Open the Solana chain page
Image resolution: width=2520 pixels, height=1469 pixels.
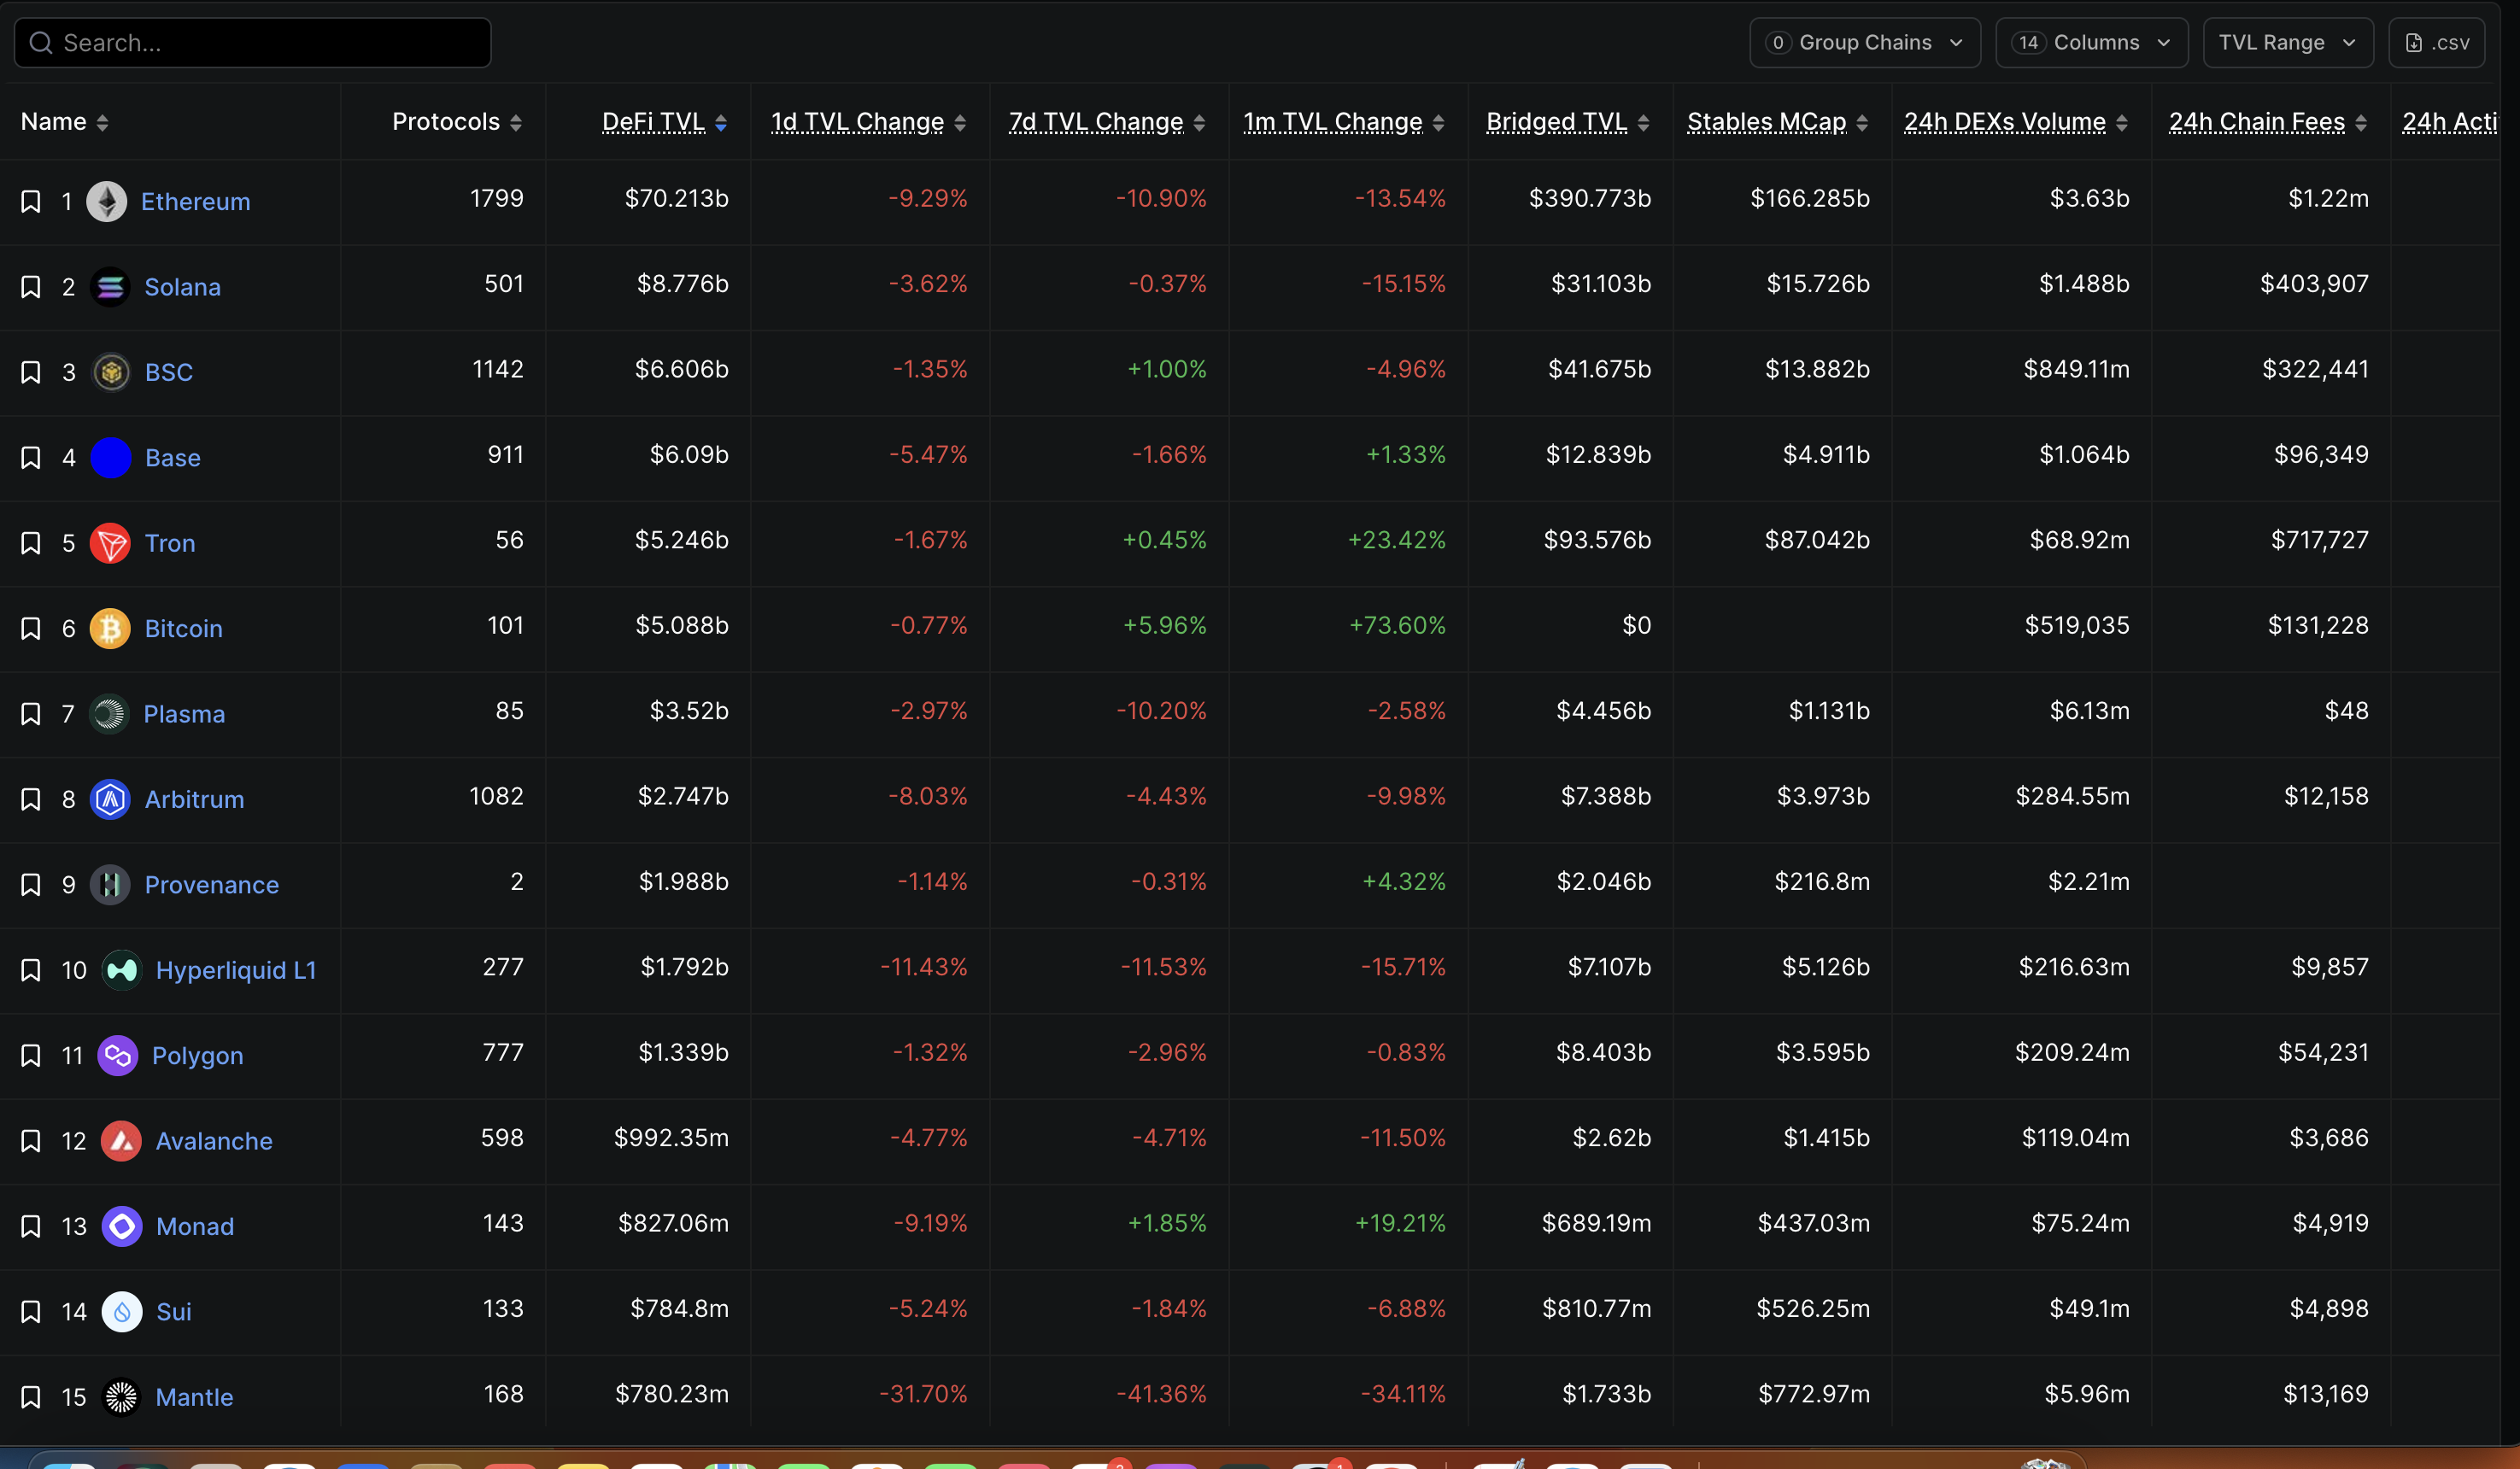click(183, 287)
